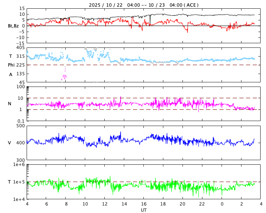Click the 12 tick label on UT axis
266x213 pixels.
(x=105, y=204)
